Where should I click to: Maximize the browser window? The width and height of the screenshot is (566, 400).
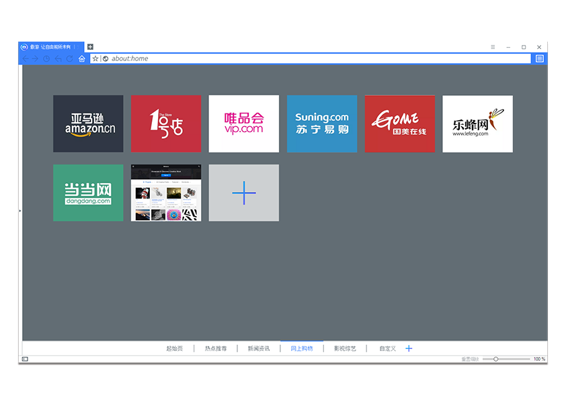(524, 47)
